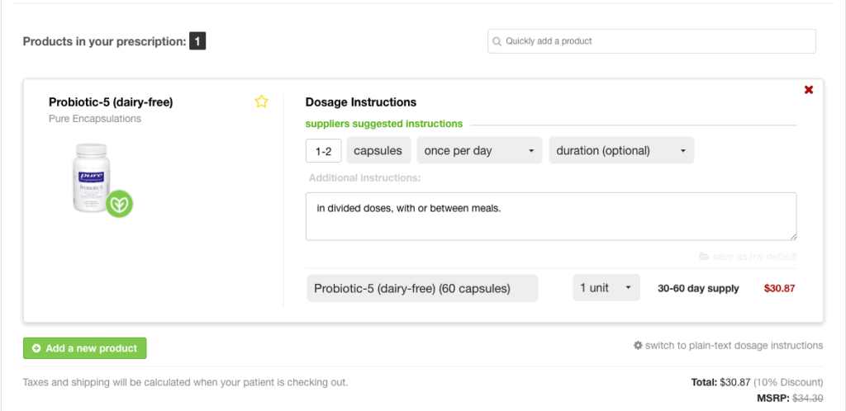This screenshot has width=846, height=411.
Task: Click the product count badge 1
Action: pos(197,41)
